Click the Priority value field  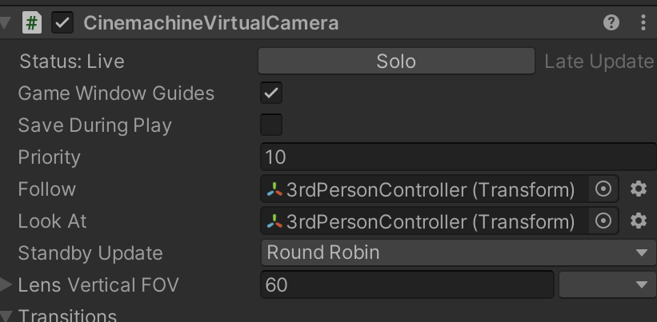(456, 157)
